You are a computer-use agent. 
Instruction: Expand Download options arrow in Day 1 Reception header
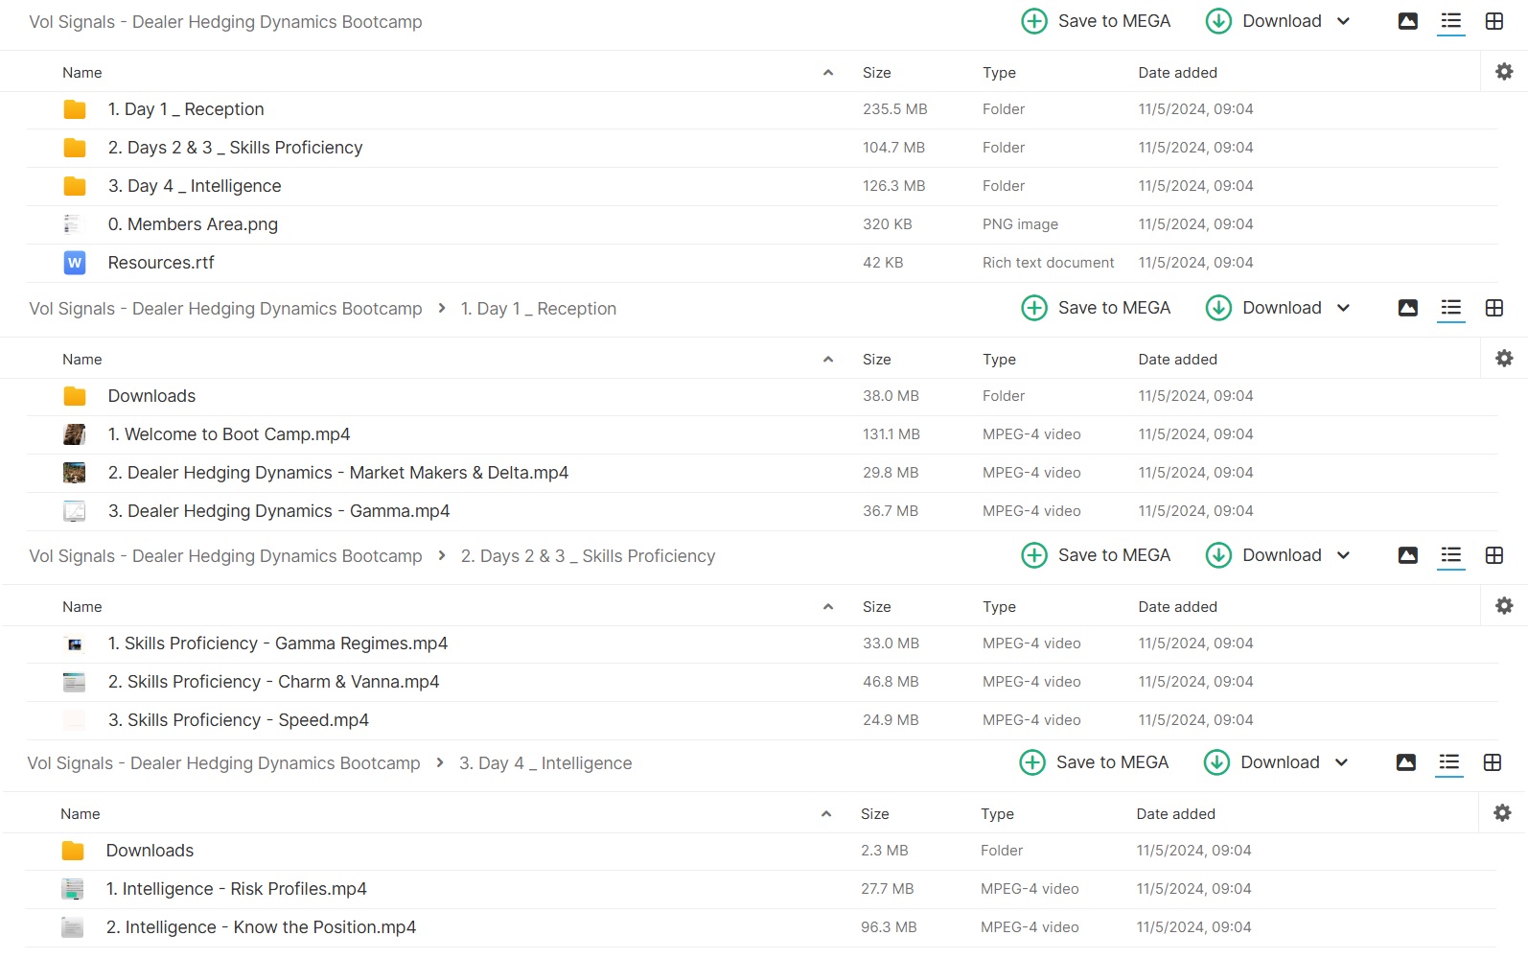tap(1343, 308)
